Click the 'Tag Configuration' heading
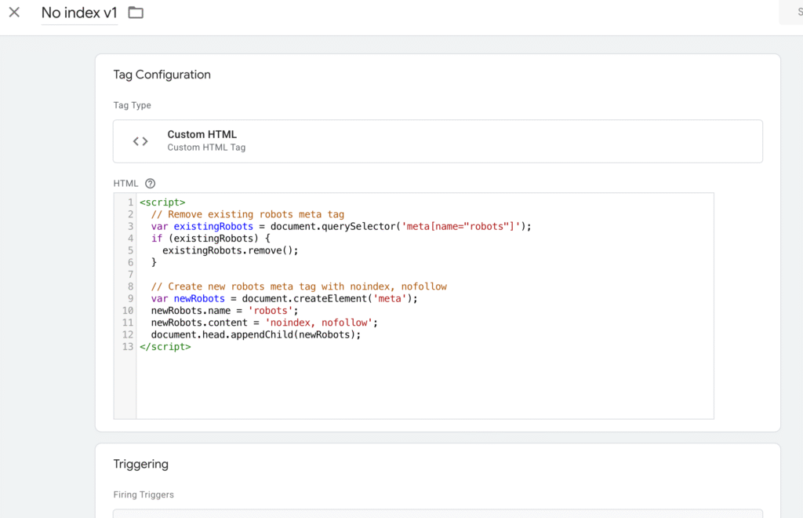The image size is (803, 518). [162, 75]
